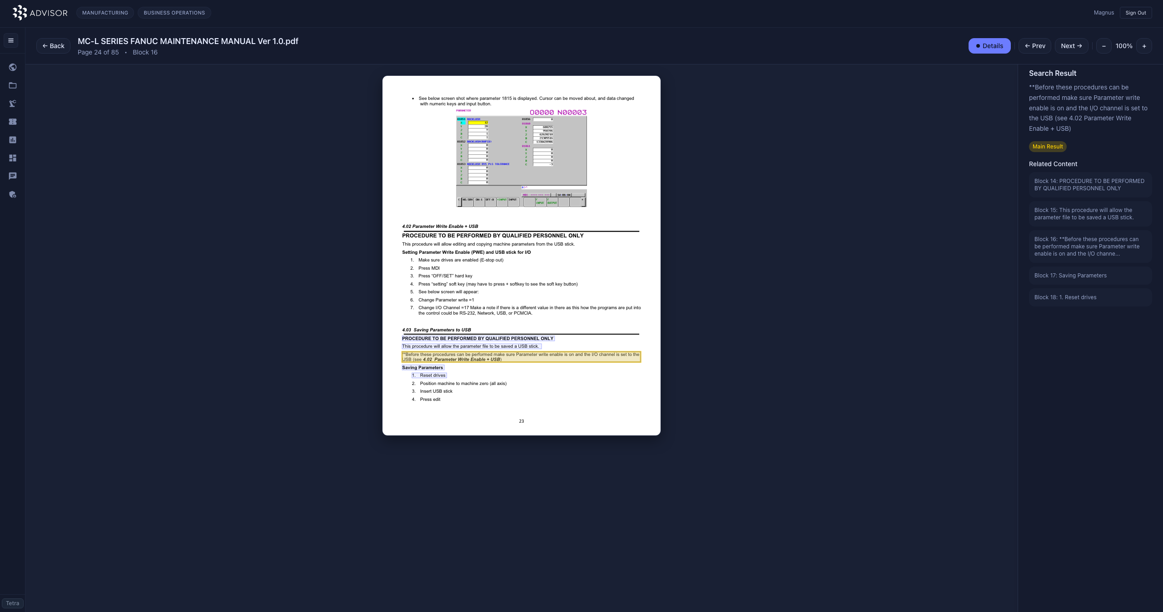Click the Back button
Viewport: 1163px width, 612px height.
tap(53, 46)
